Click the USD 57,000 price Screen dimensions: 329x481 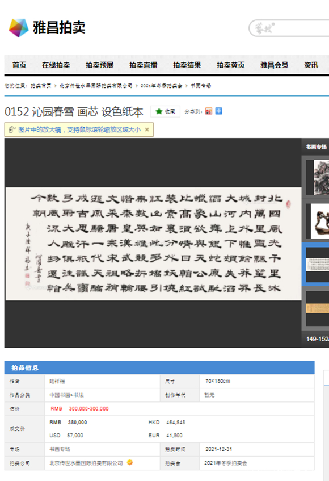click(66, 436)
